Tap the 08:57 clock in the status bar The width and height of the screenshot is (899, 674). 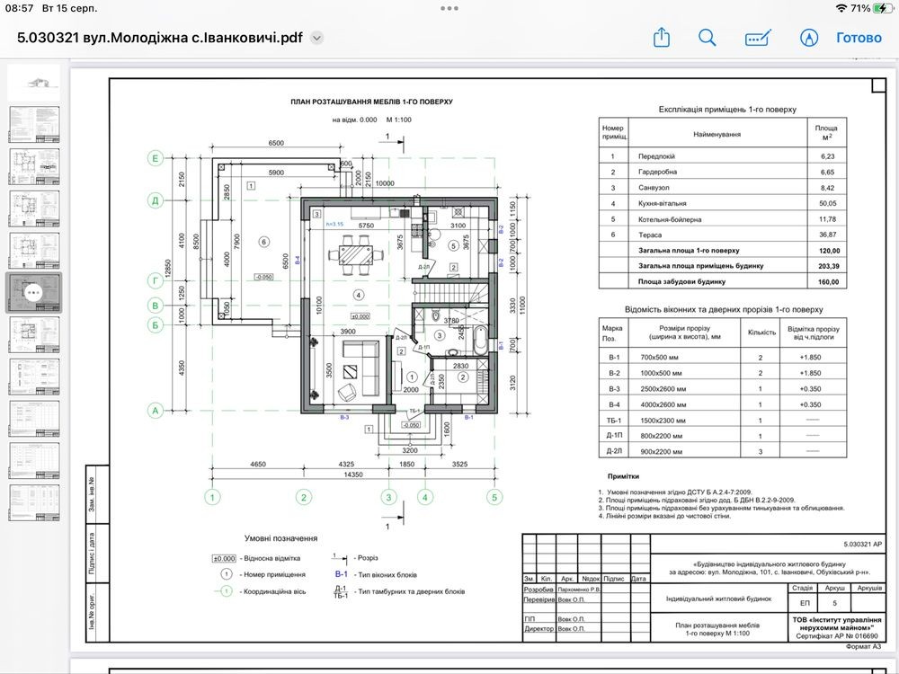pos(22,8)
